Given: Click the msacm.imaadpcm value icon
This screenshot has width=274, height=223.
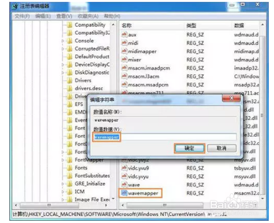Looking at the screenshot, I should point(124,68).
